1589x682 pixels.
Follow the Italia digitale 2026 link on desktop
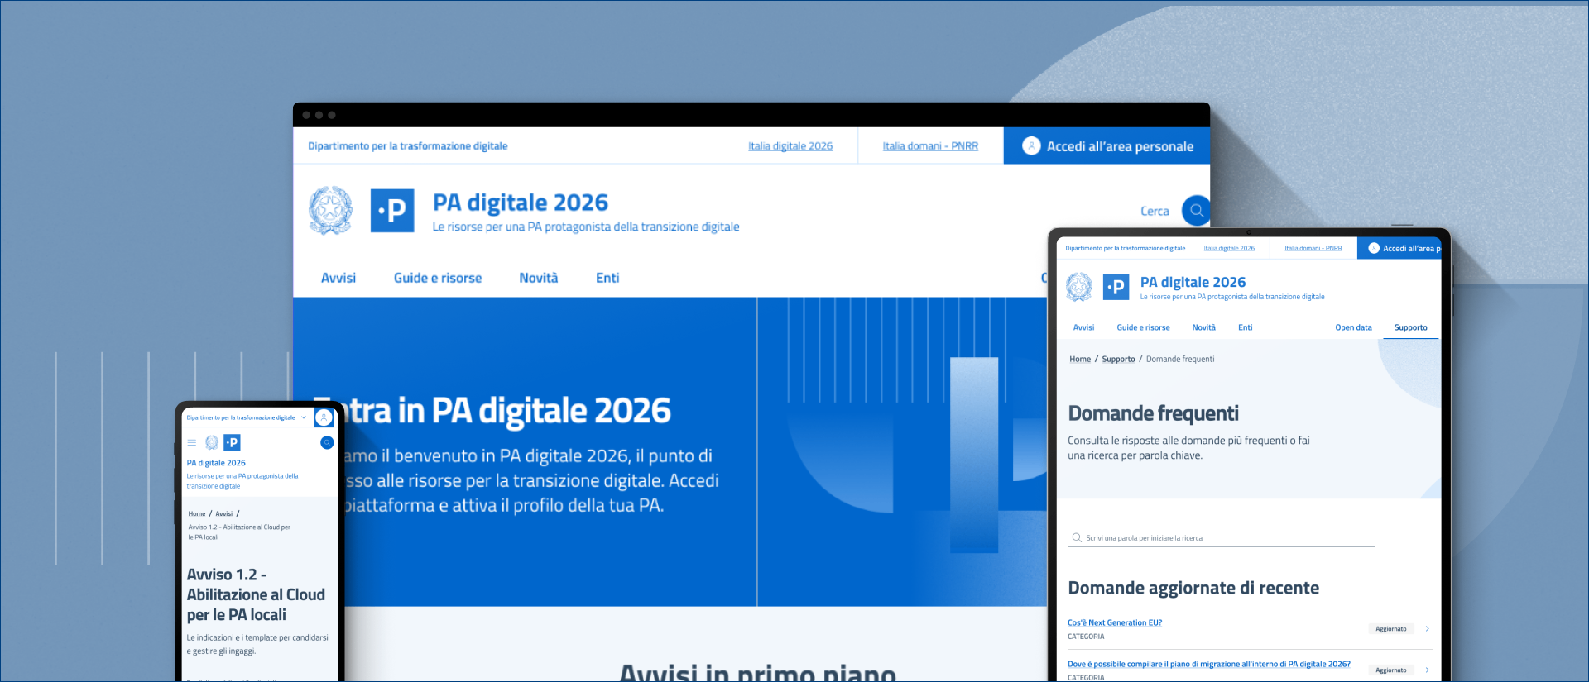point(790,146)
